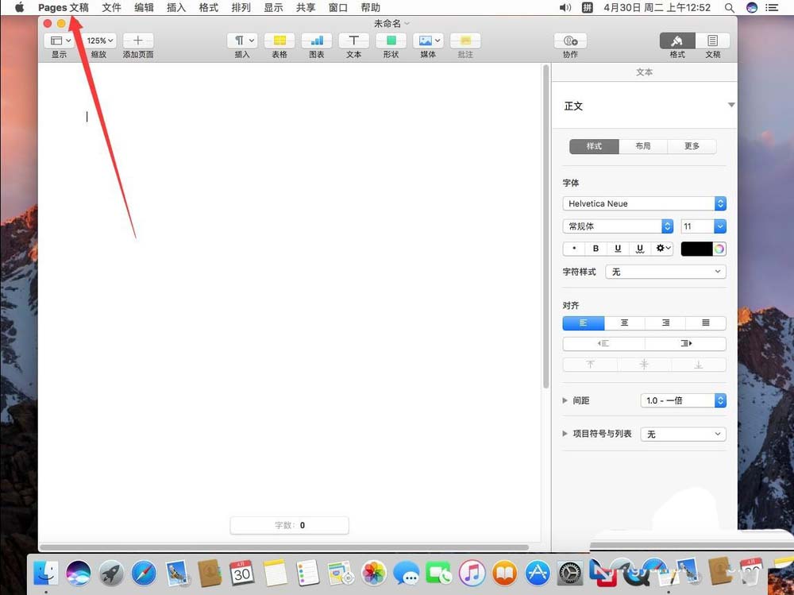Open Spotlight search in the menu bar
The height and width of the screenshot is (595, 794).
click(730, 8)
